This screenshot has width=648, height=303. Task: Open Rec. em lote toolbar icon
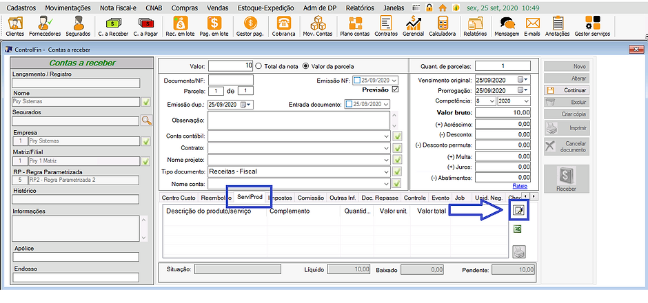[x=180, y=26]
